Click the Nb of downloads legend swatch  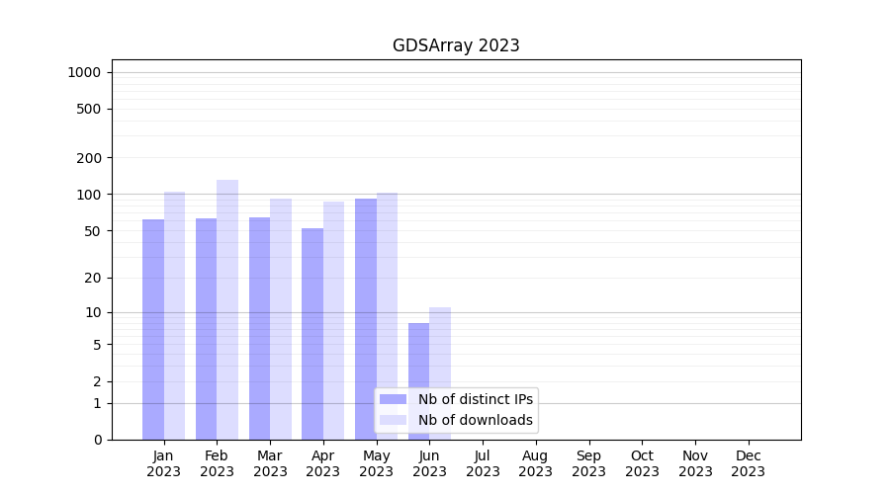[393, 420]
